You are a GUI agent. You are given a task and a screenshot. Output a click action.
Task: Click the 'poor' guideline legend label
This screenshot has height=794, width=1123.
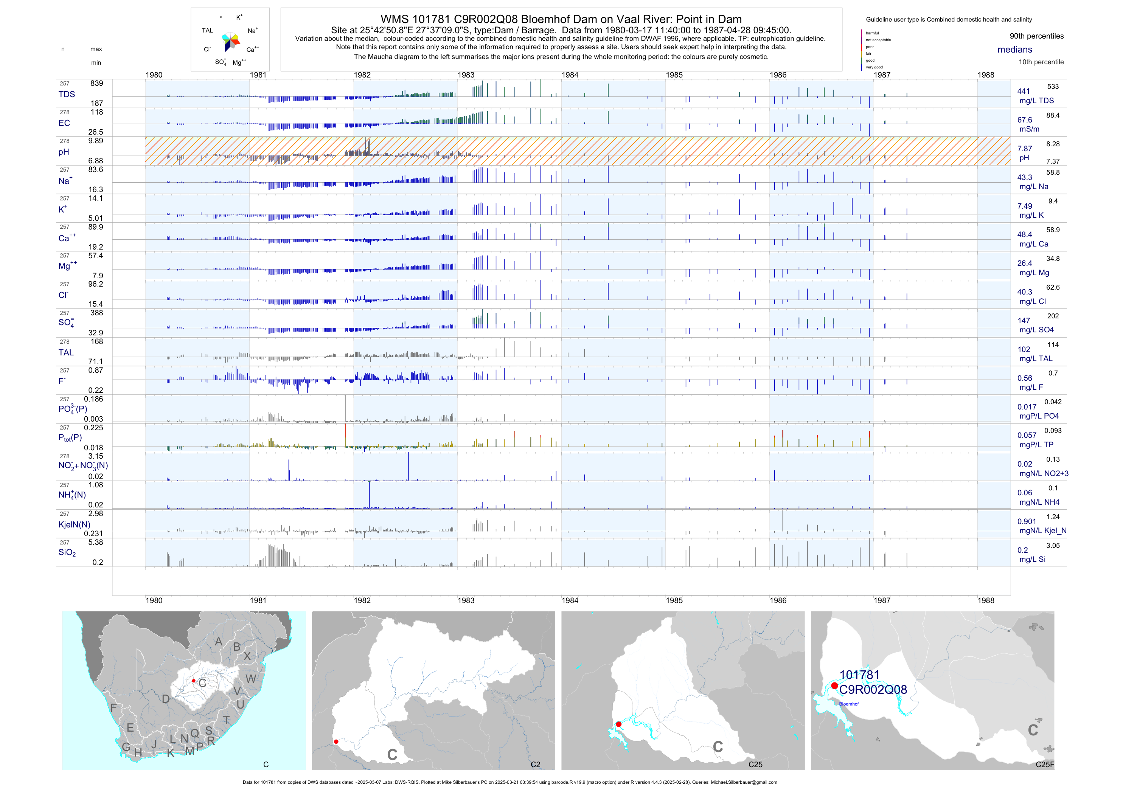pyautogui.click(x=870, y=47)
